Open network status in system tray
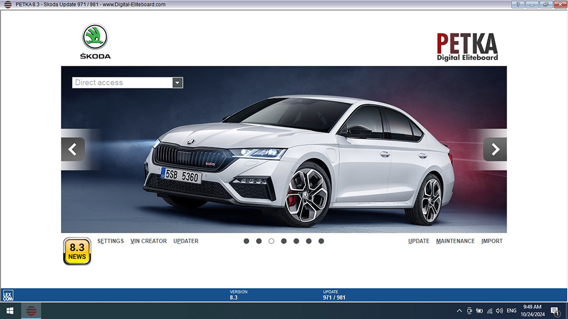 [x=490, y=310]
